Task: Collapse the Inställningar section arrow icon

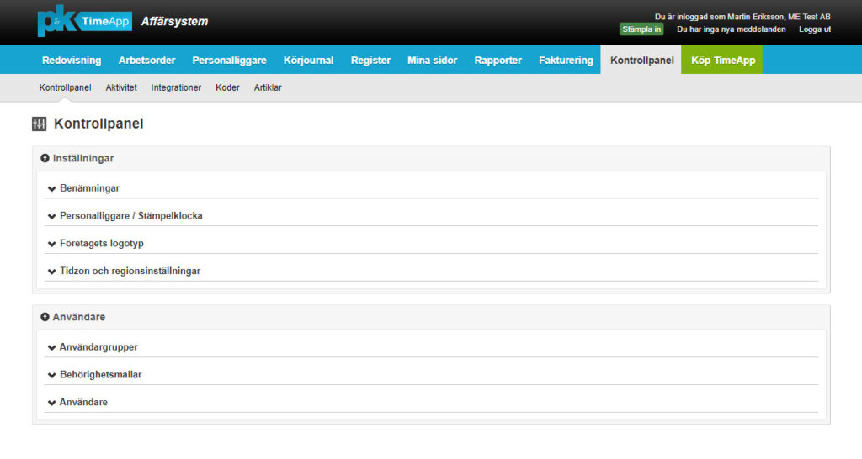Action: pos(45,158)
